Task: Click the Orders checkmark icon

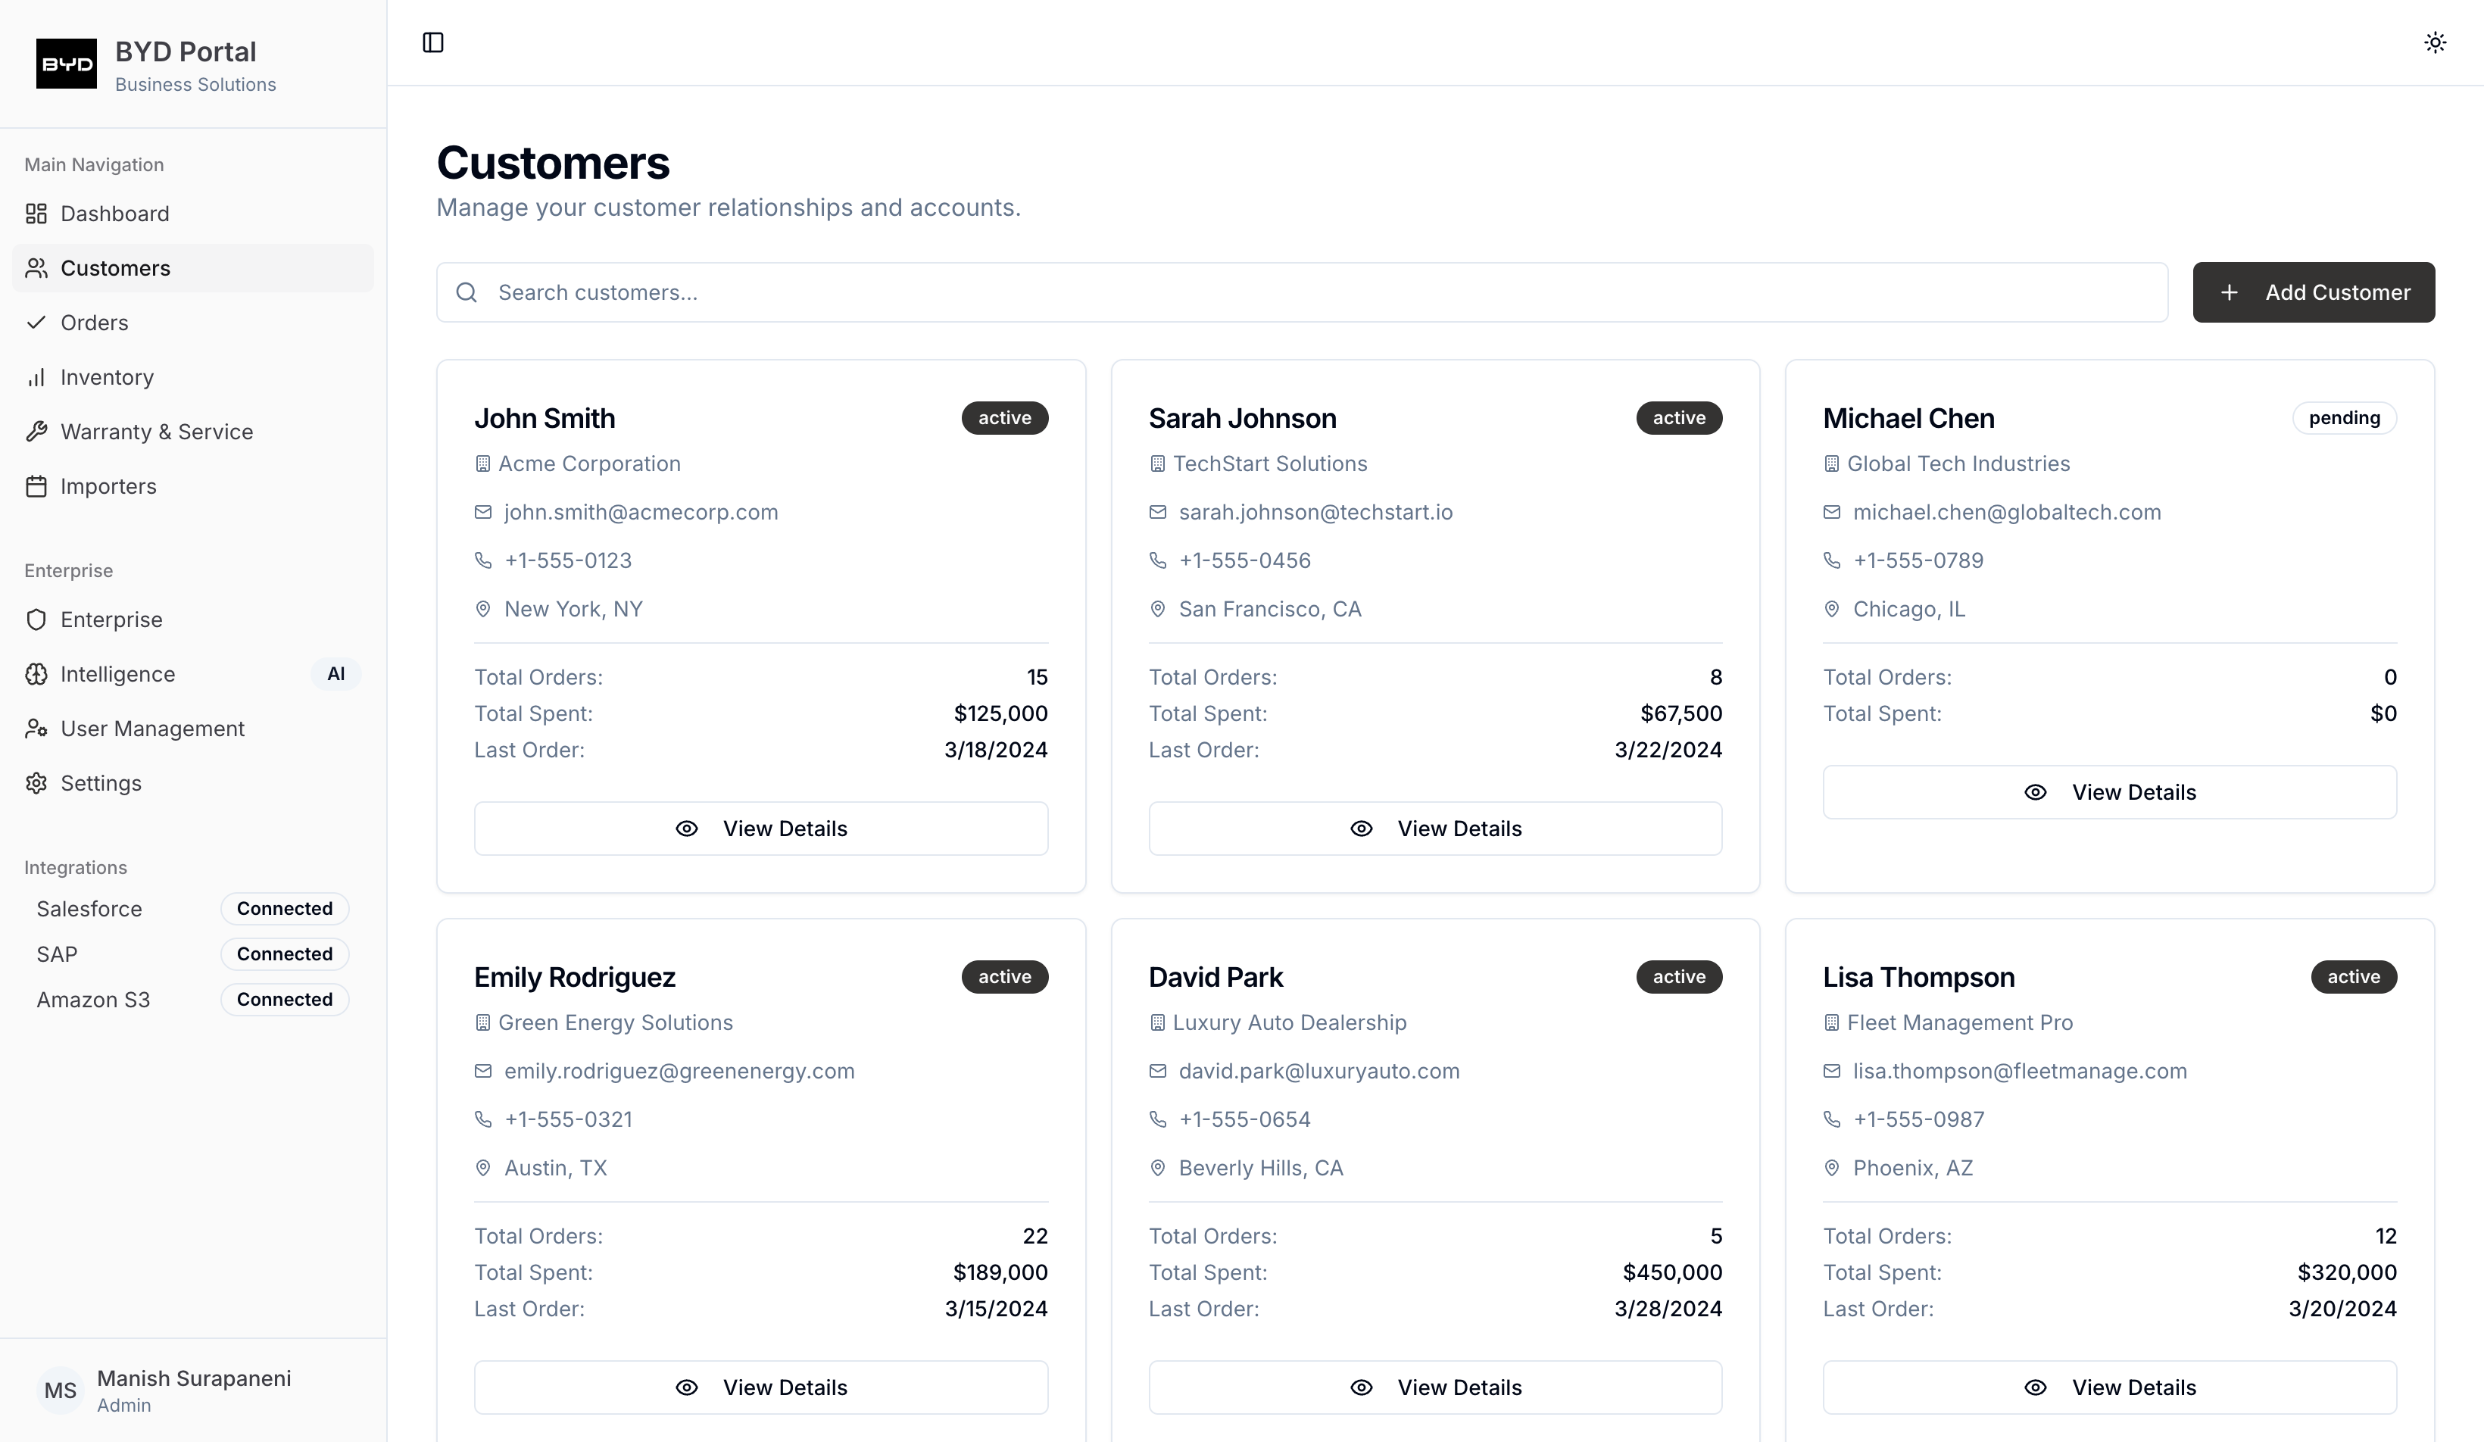Action: pyautogui.click(x=36, y=323)
